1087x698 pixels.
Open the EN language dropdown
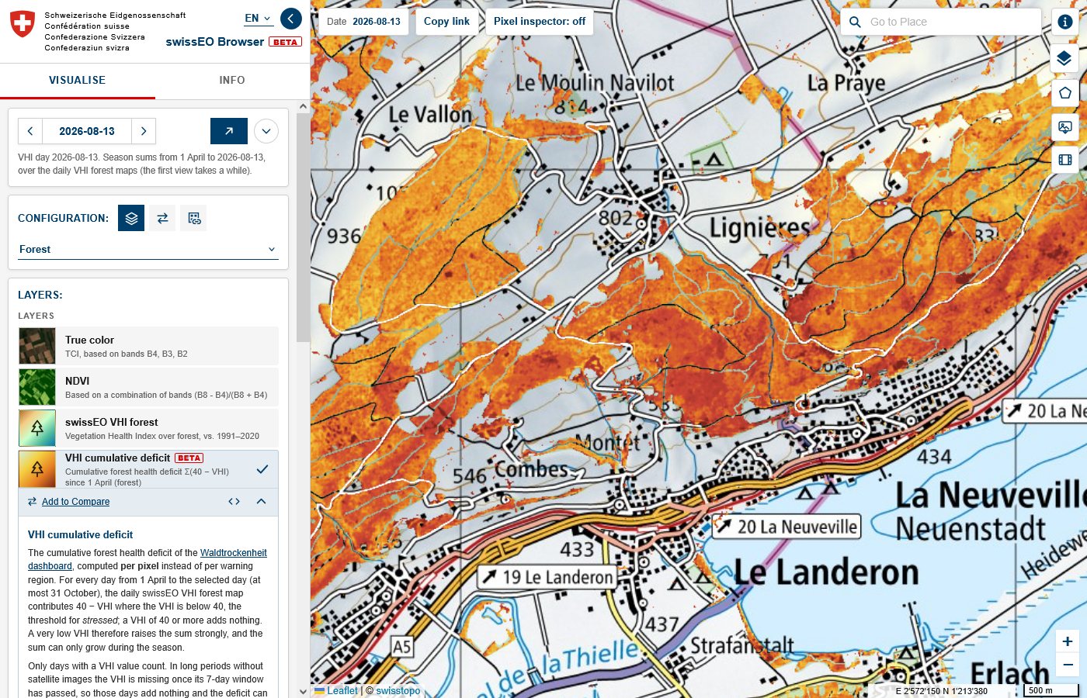(259, 18)
